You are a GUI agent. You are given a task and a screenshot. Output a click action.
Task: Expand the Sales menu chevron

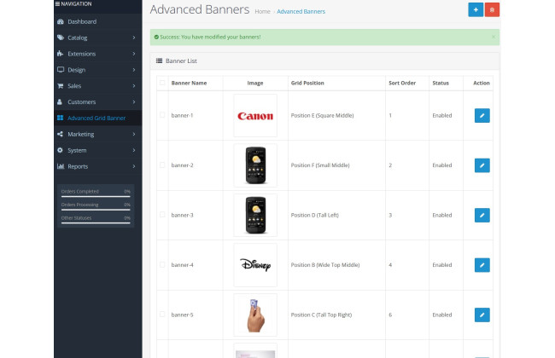[x=134, y=86]
